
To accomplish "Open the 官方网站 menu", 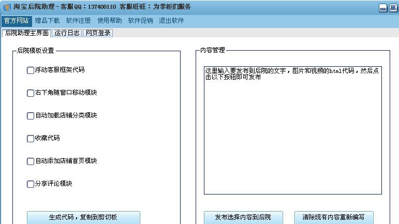I will 17,21.
